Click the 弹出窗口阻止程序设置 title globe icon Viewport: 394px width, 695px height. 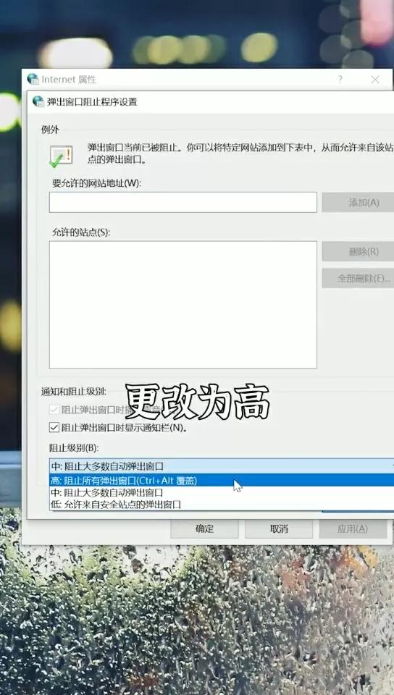(38, 101)
